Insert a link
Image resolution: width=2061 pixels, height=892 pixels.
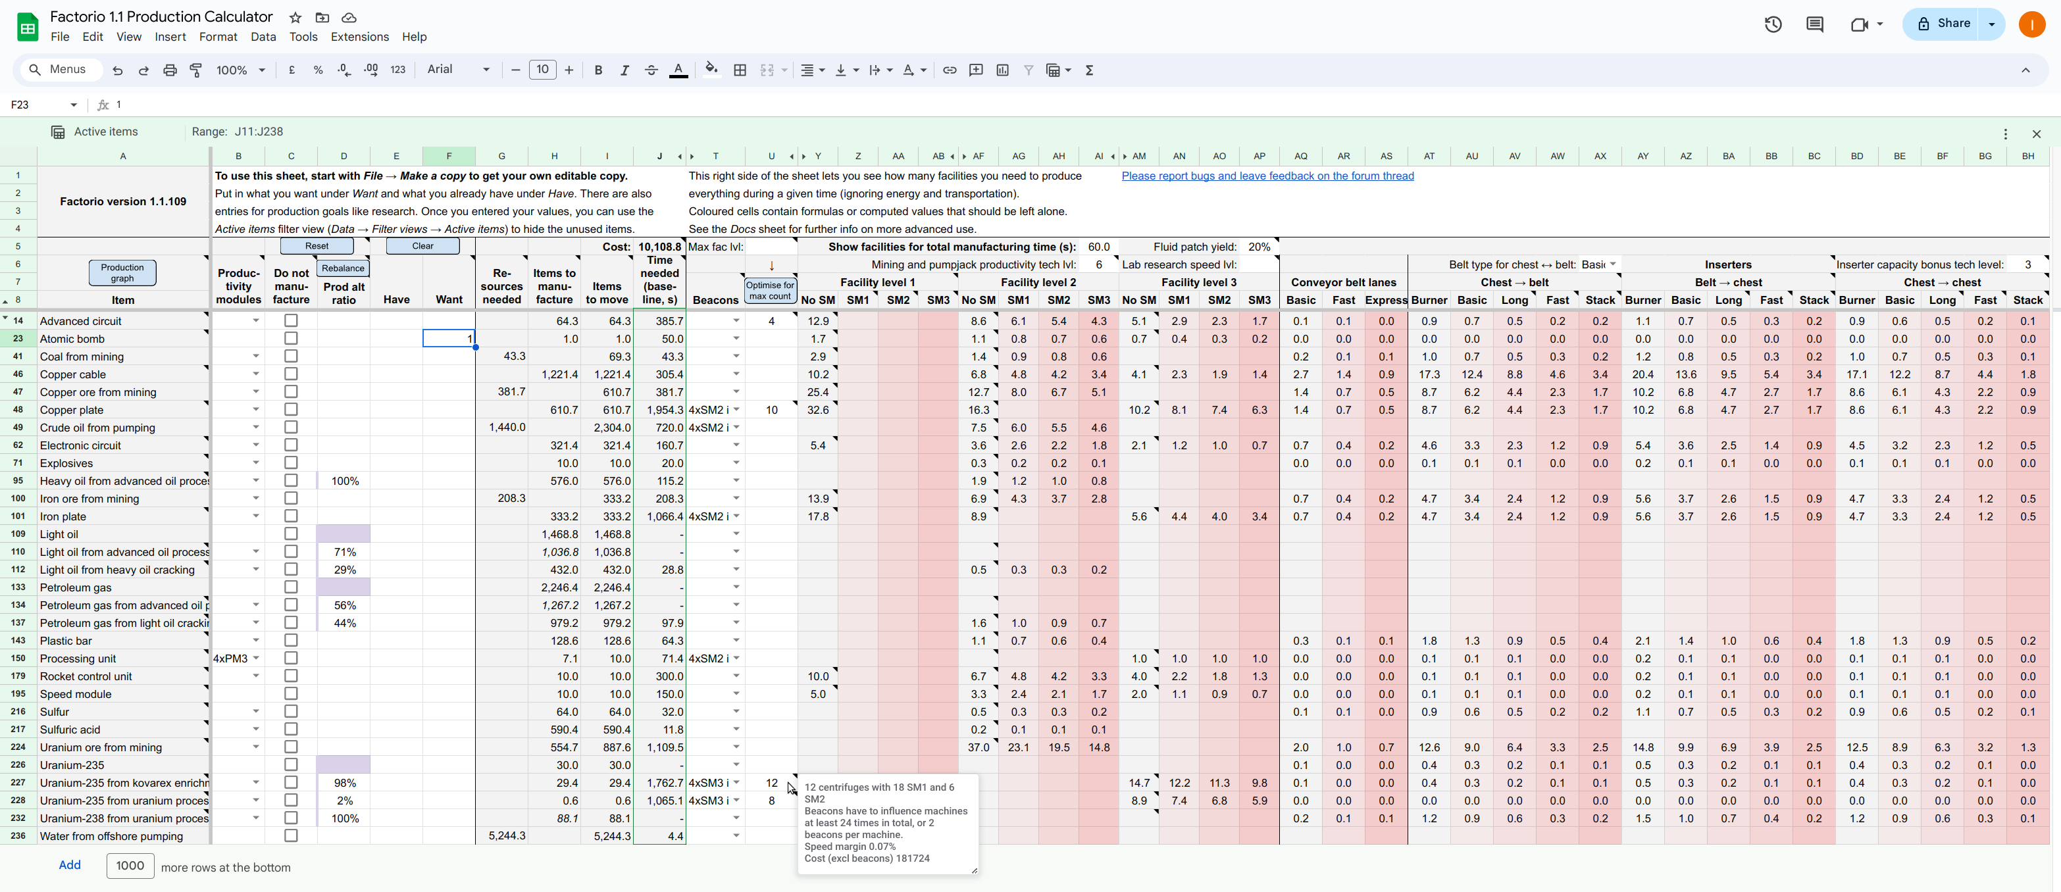click(950, 70)
